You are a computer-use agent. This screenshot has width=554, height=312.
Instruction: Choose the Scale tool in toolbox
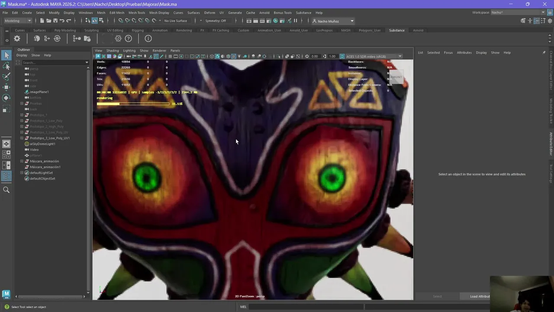[x=6, y=109]
